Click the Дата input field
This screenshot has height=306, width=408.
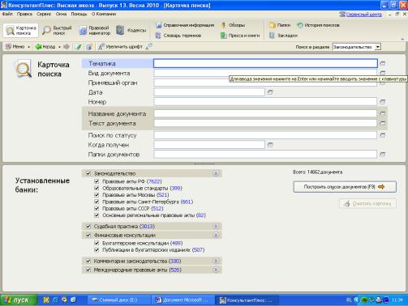tap(209, 92)
